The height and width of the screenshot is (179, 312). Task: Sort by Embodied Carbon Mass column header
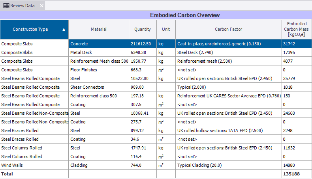click(297, 29)
